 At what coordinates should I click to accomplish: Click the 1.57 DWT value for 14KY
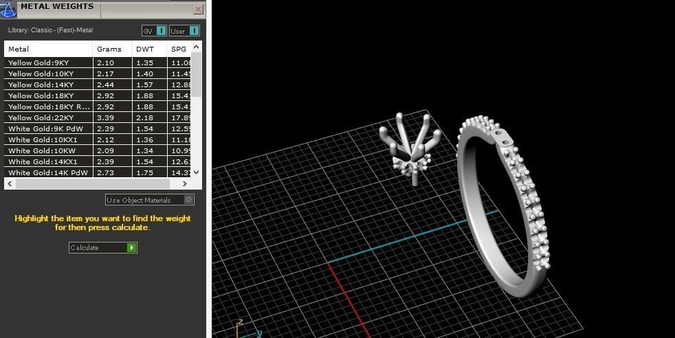click(x=144, y=84)
